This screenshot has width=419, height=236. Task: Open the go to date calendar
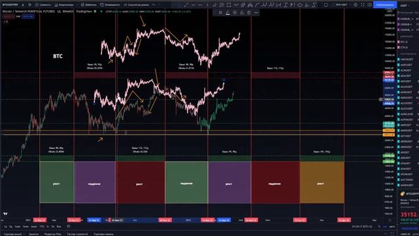tap(69, 227)
